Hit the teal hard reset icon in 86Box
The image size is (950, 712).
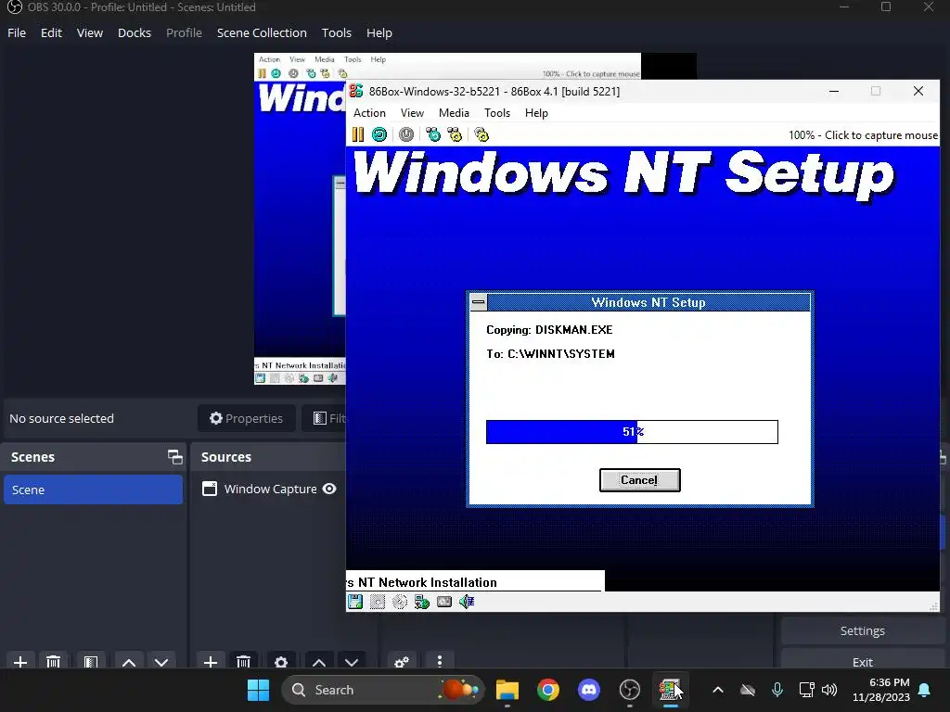(x=379, y=134)
